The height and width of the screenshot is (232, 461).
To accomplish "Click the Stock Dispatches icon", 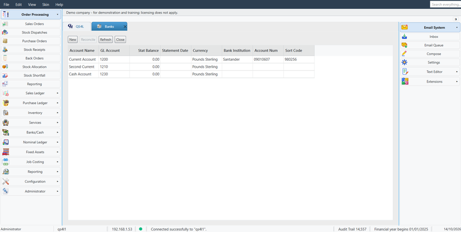I will coord(5,32).
